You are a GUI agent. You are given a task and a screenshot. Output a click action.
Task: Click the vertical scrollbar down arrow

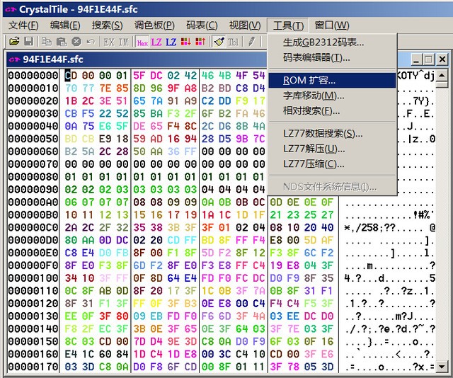[443, 366]
